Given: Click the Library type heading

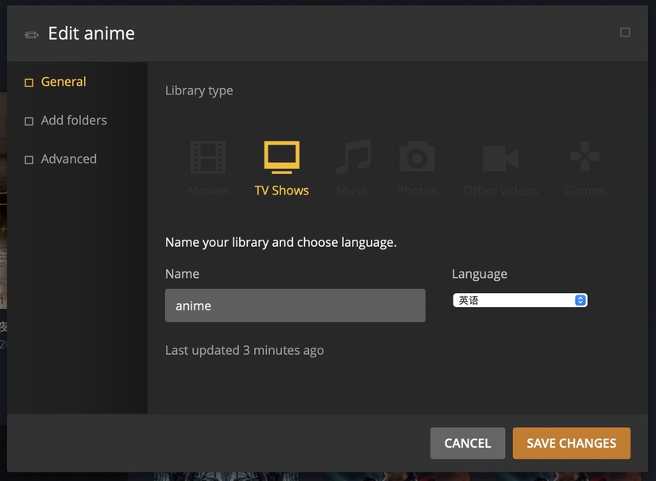Looking at the screenshot, I should (x=199, y=90).
